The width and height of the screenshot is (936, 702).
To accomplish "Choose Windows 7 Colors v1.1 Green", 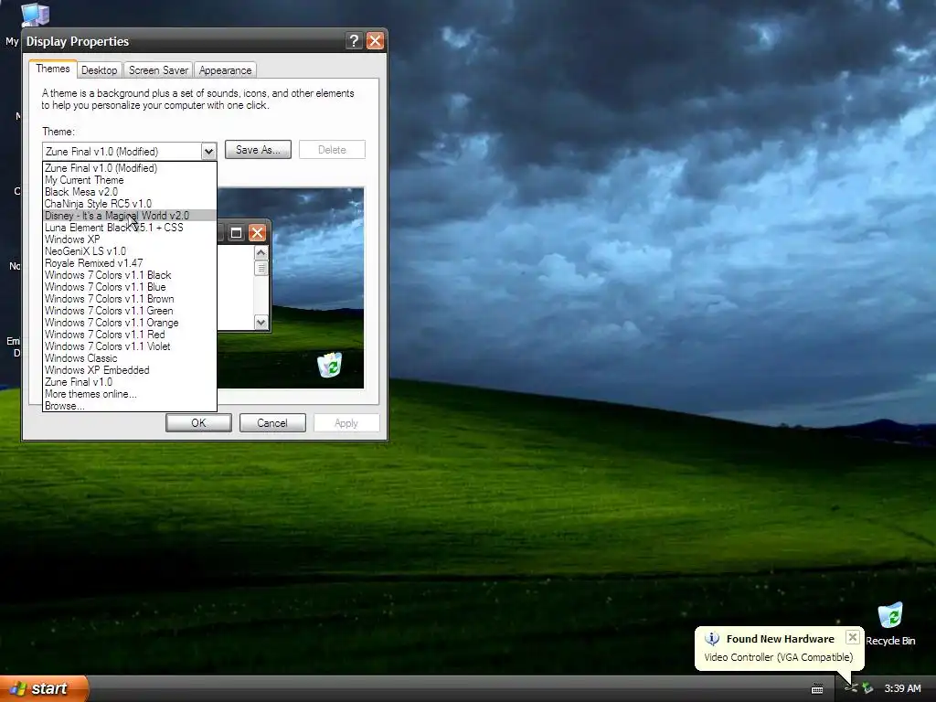I will tap(130, 311).
